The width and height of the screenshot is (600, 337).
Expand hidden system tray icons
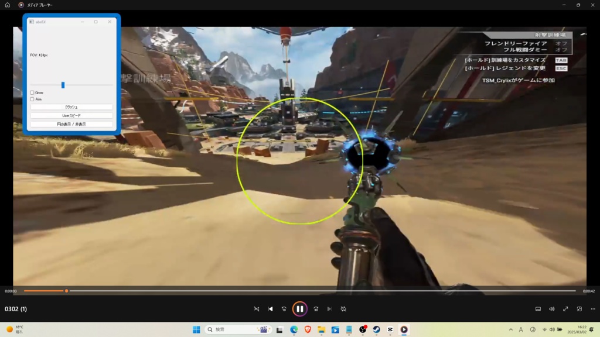click(x=511, y=329)
